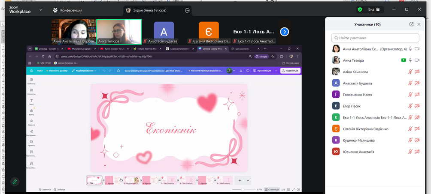Viewport: 431px width, 194px height.
Task: Click the Презентация button
Action: click(x=262, y=71)
